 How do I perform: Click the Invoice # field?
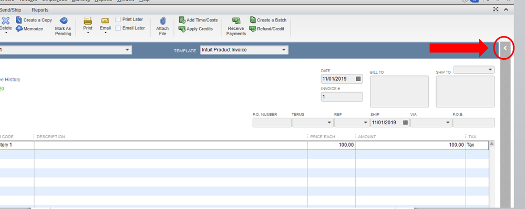342,97
